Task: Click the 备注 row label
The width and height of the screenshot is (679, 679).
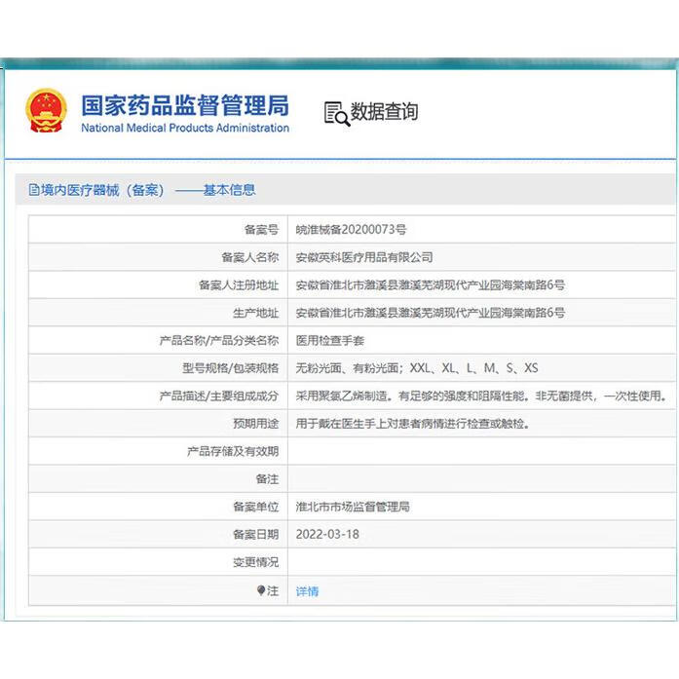Action: 267,479
